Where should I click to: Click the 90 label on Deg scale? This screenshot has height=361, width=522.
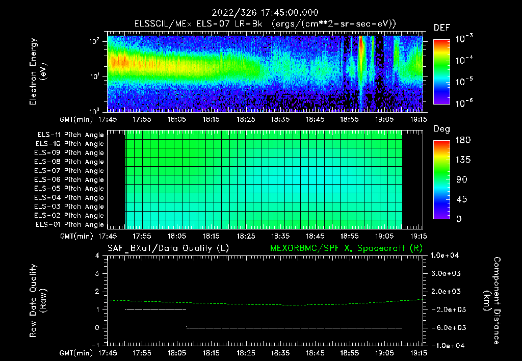point(462,180)
